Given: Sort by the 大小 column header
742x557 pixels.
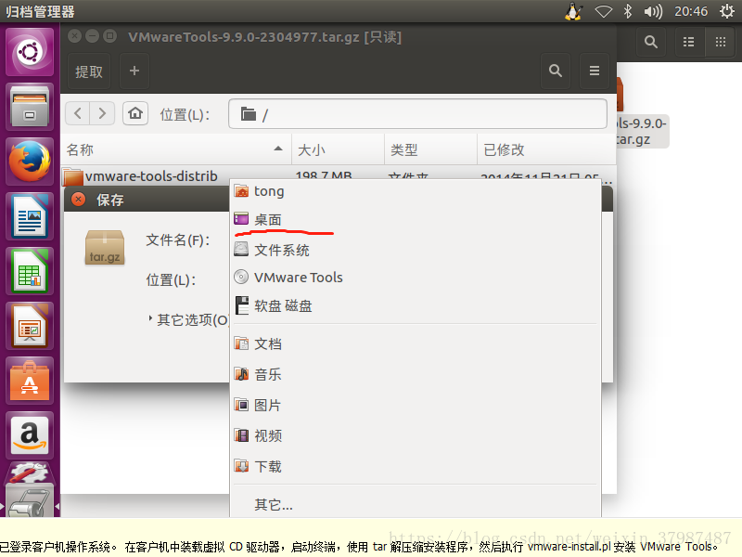Looking at the screenshot, I should (338, 149).
